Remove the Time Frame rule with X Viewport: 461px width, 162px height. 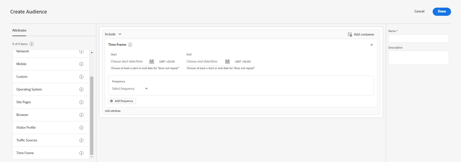click(372, 45)
